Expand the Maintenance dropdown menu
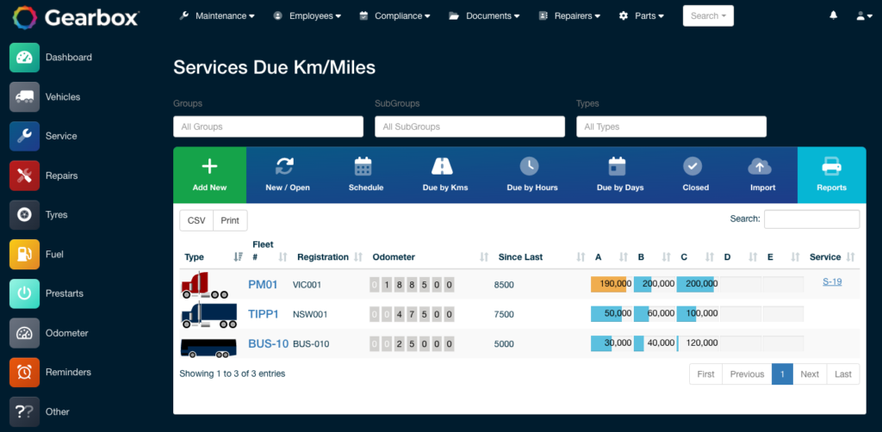Image resolution: width=882 pixels, height=432 pixels. 217,15
